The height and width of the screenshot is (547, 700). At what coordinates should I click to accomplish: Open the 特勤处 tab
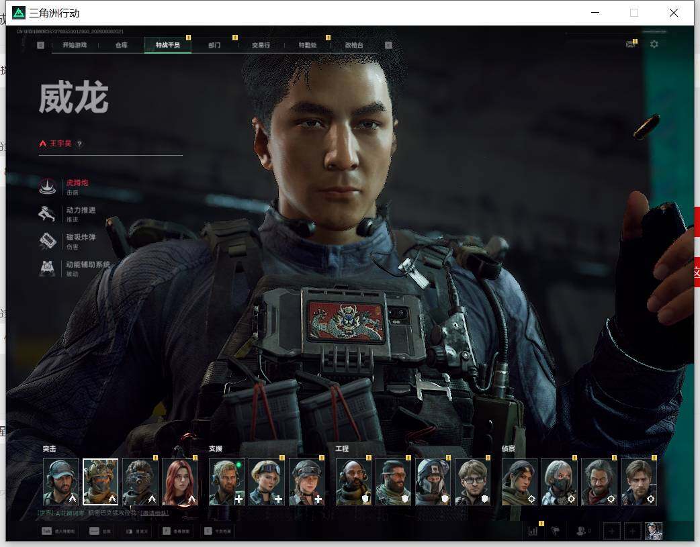tap(308, 45)
